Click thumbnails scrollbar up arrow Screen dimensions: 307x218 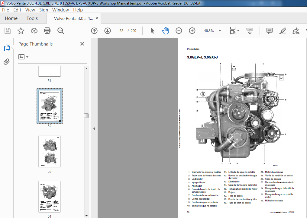(86, 68)
